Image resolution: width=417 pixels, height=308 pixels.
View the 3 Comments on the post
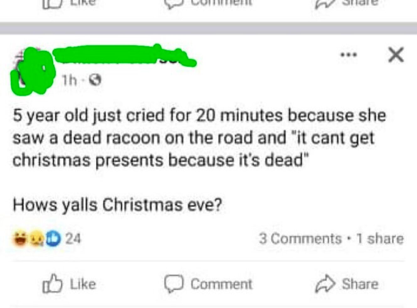(x=299, y=238)
